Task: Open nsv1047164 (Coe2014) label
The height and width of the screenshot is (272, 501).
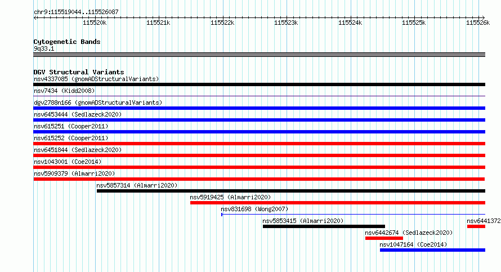Action: tap(413, 244)
